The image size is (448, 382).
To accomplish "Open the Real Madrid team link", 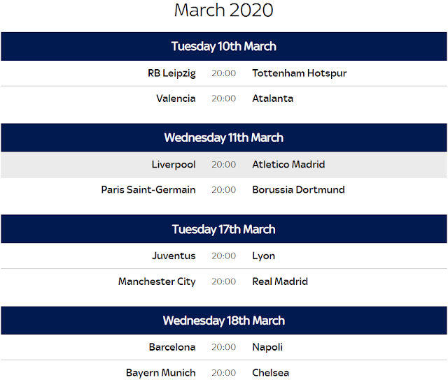I will coord(280,281).
